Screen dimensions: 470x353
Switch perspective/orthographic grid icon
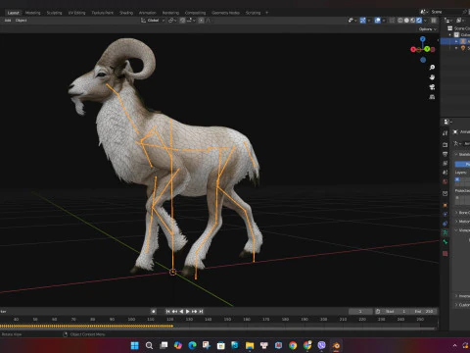point(432,97)
